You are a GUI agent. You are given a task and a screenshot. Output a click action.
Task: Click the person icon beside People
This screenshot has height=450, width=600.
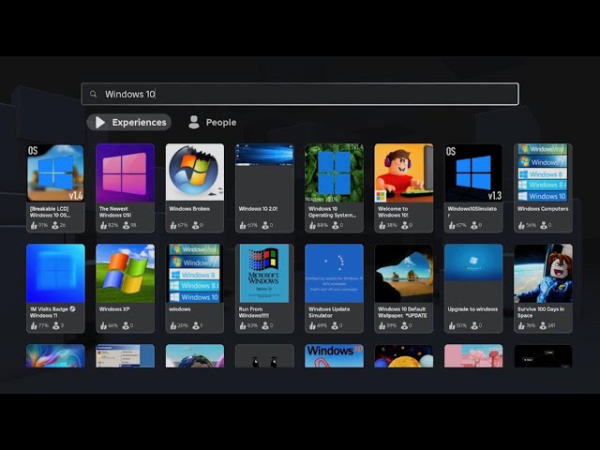coord(194,122)
